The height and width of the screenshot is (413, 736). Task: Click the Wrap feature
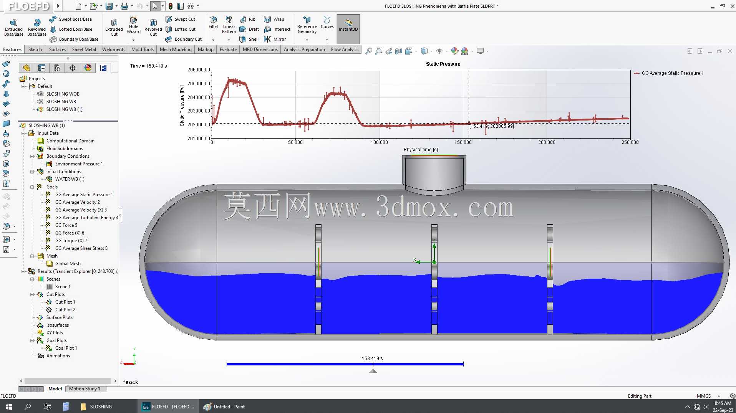pyautogui.click(x=274, y=19)
